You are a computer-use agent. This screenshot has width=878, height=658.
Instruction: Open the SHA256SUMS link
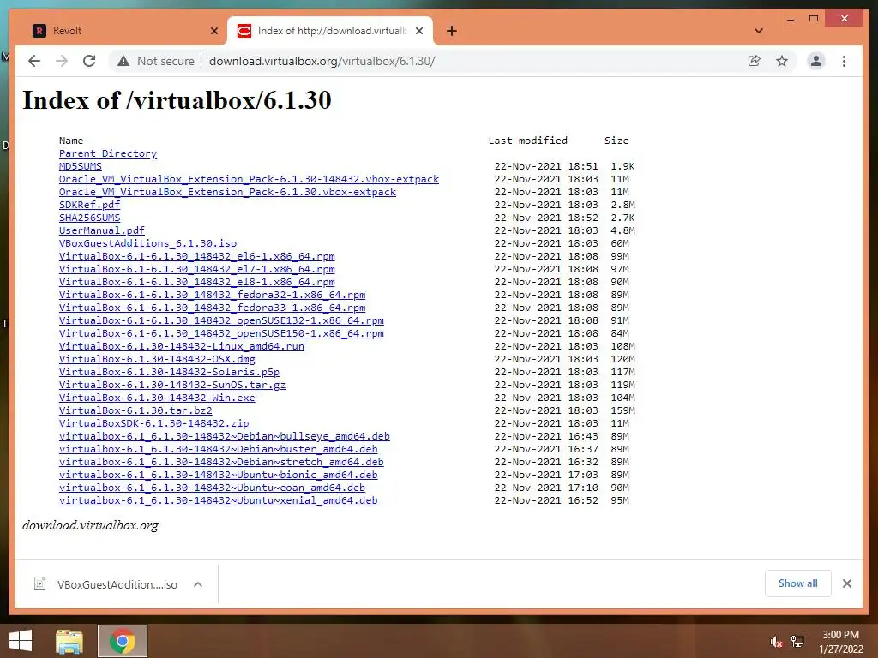pyautogui.click(x=89, y=218)
